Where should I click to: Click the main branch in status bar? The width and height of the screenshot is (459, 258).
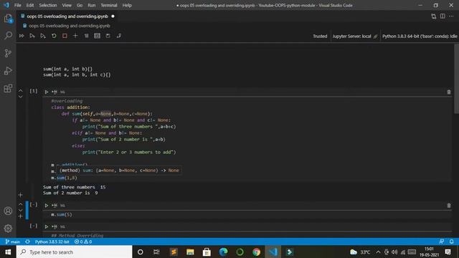13,242
